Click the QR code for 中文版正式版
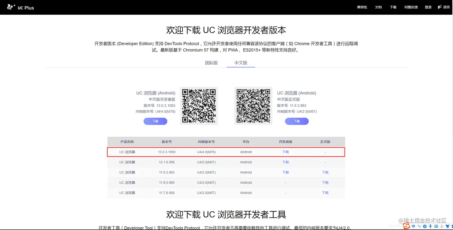Screen dimensions: 453x230 pyautogui.click(x=253, y=106)
